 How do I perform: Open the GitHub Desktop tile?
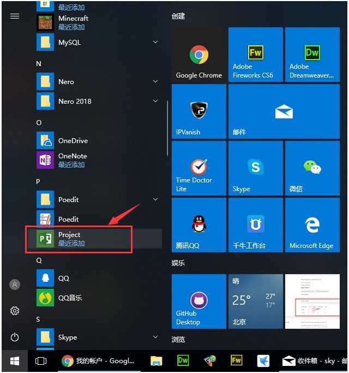tap(198, 301)
